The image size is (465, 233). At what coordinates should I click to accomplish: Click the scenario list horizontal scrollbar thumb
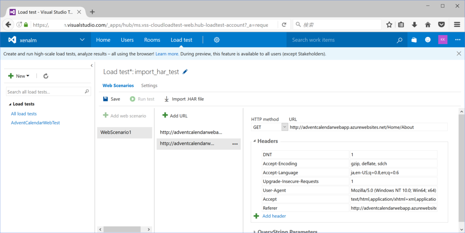point(122,229)
